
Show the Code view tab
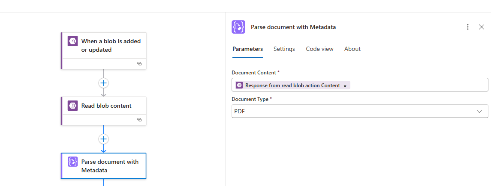[x=319, y=49]
